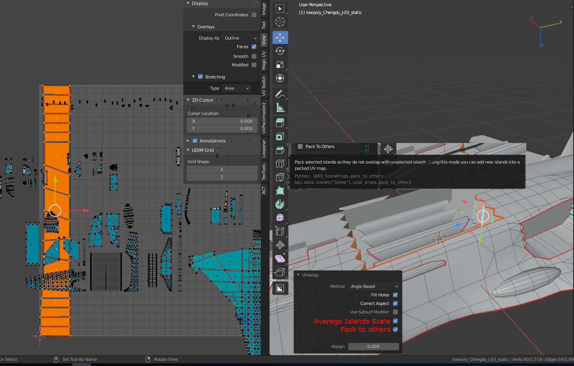Pick the Measure ruler tool
The width and height of the screenshot is (574, 366).
[280, 107]
